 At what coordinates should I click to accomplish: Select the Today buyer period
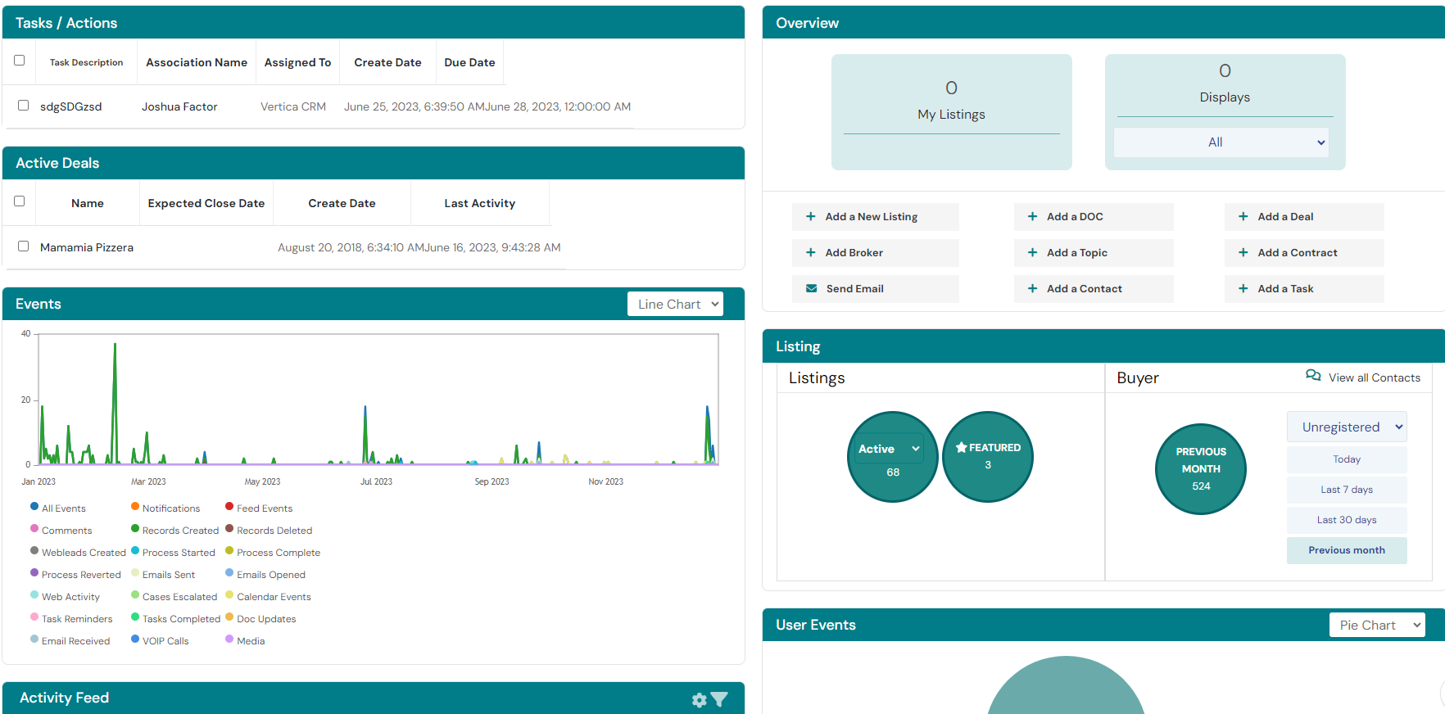coord(1347,459)
